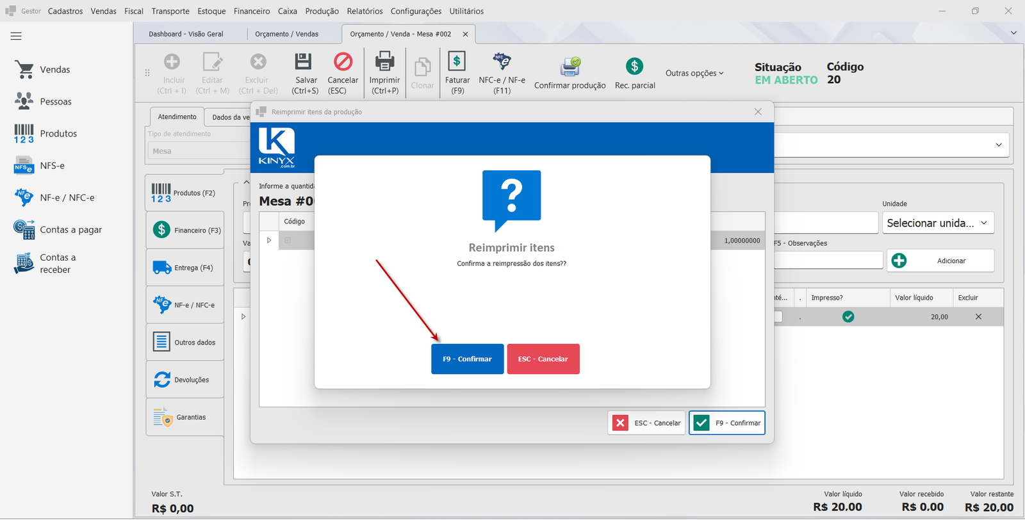Open Pessoas in the sidebar
Screen dimensions: 1025x520
pos(42,101)
